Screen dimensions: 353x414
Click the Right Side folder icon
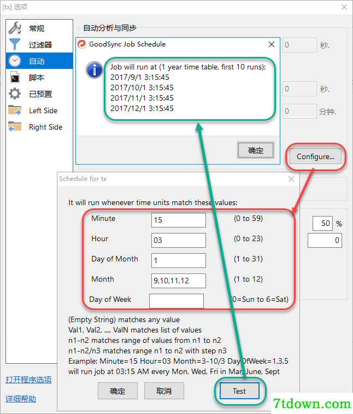point(15,126)
